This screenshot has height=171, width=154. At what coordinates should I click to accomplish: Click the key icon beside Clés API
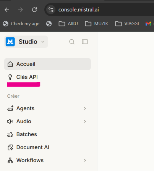pyautogui.click(x=10, y=77)
